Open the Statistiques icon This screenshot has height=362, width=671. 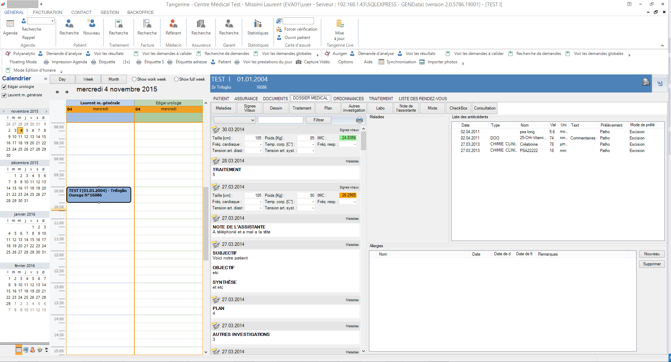click(x=258, y=24)
